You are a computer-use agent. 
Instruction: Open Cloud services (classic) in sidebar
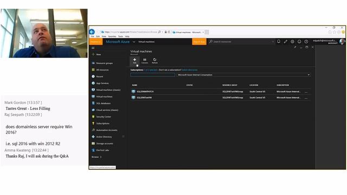pyautogui.click(x=105, y=110)
